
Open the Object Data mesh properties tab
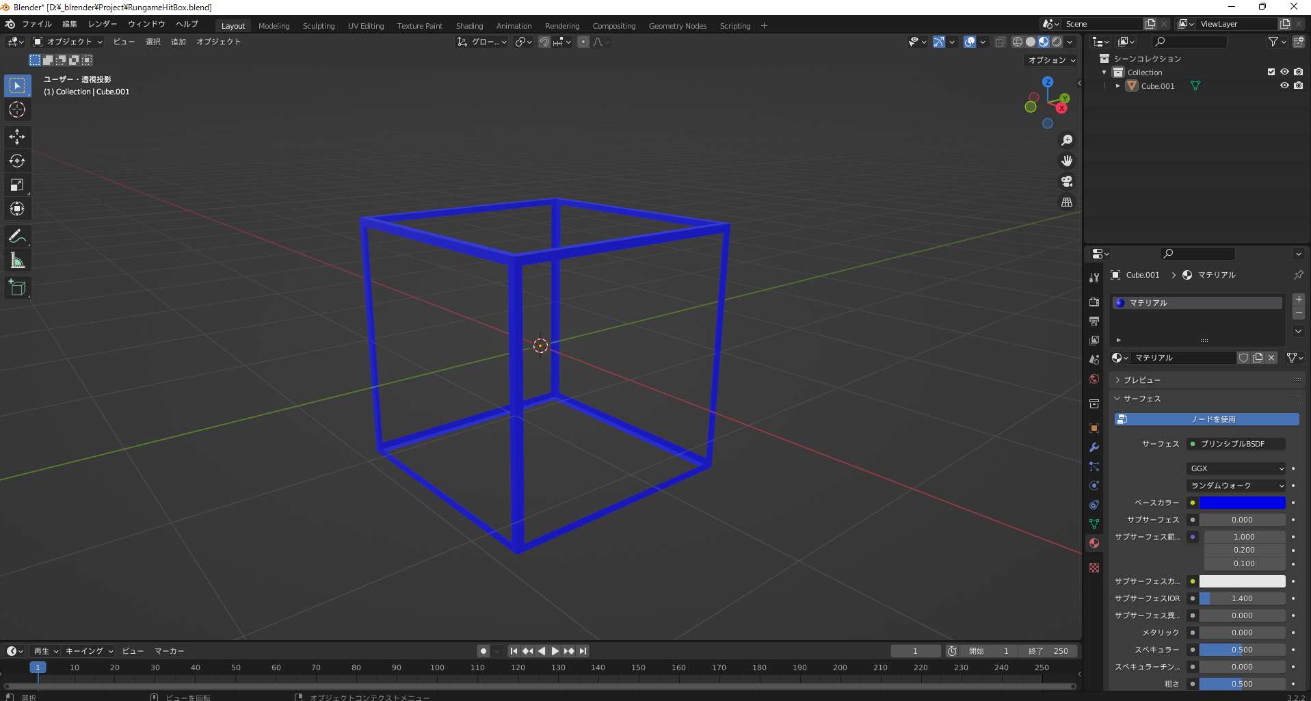tap(1094, 524)
